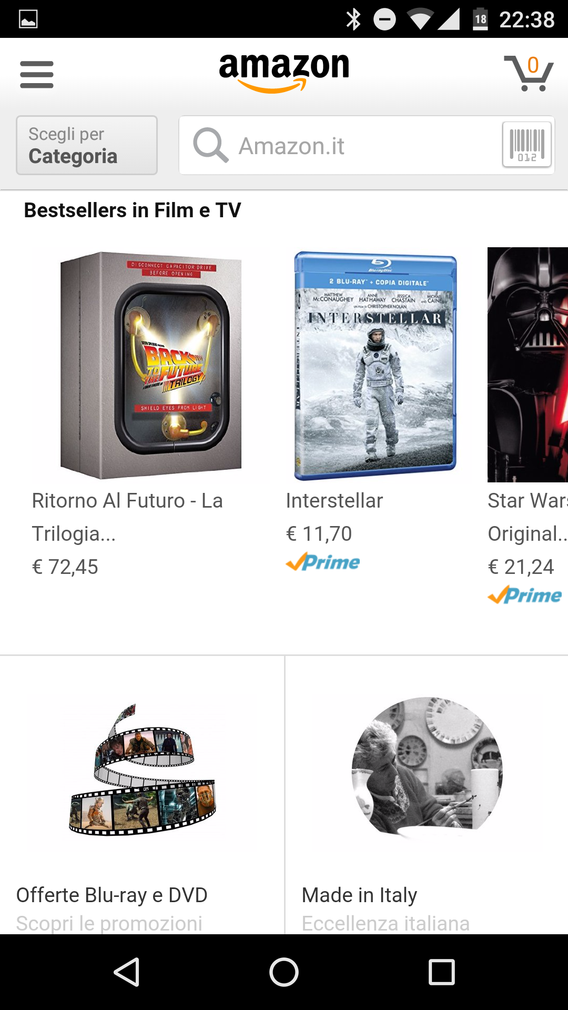568x1010 pixels.
Task: Tap the Android home button
Action: [x=284, y=972]
